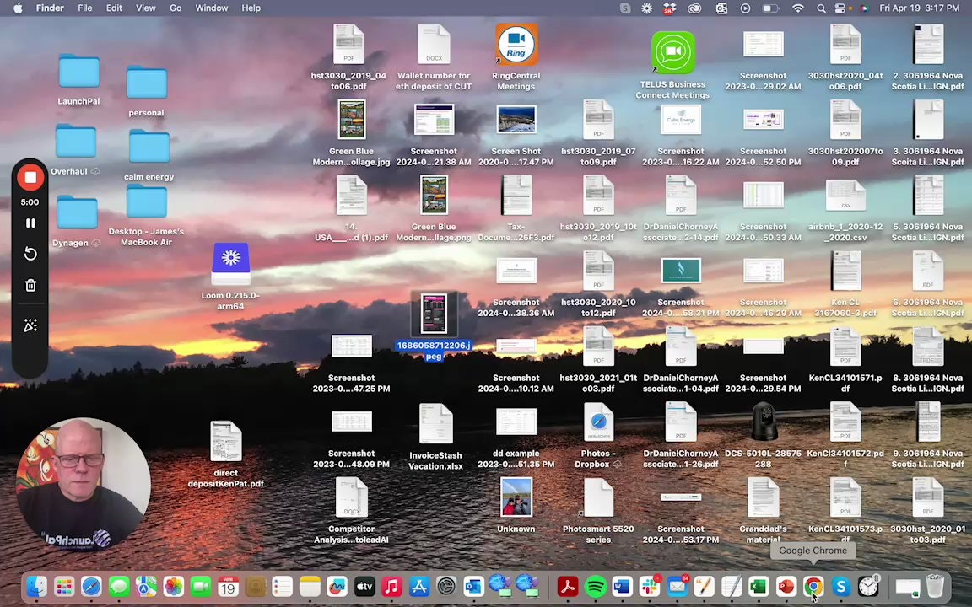Restart the Loom recording
Screen dimensions: 972x607
(x=30, y=254)
